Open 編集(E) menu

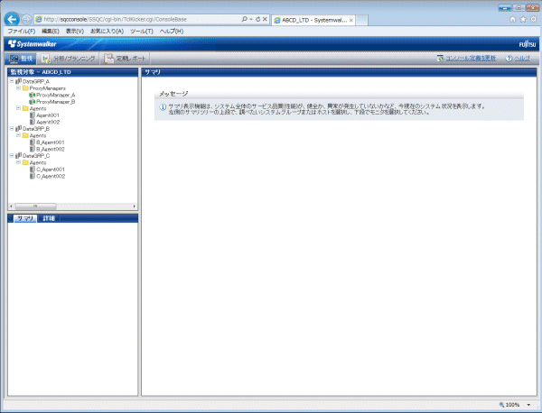coord(51,31)
